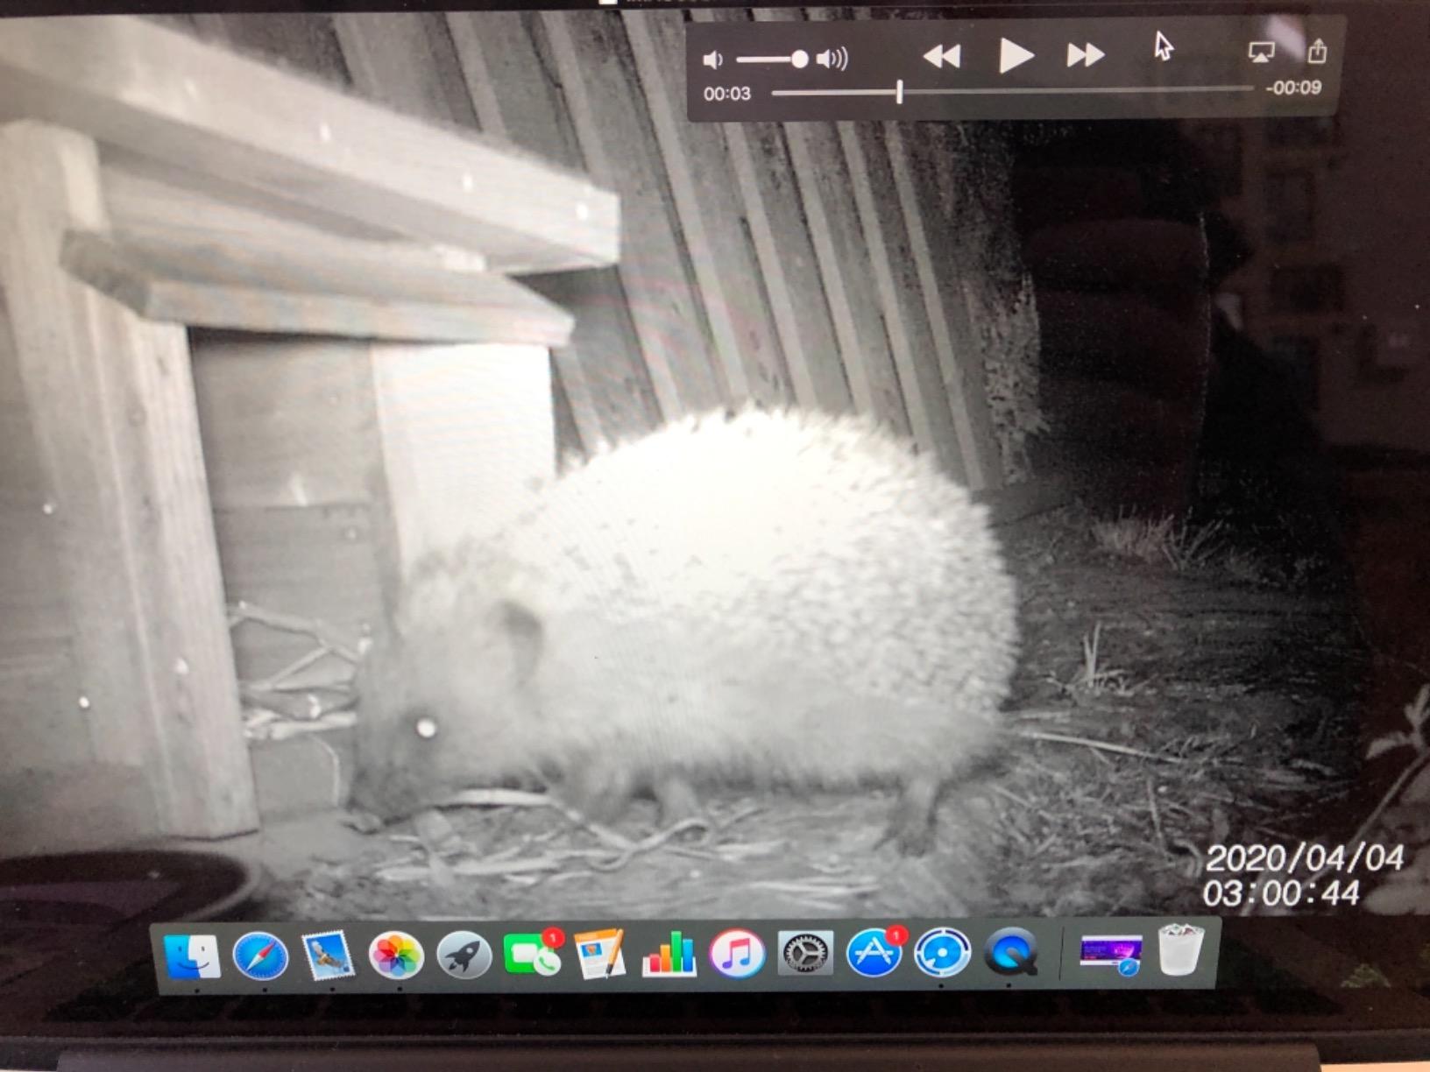The image size is (1430, 1072).
Task: Launch Numbers from the Dock
Action: click(x=669, y=953)
